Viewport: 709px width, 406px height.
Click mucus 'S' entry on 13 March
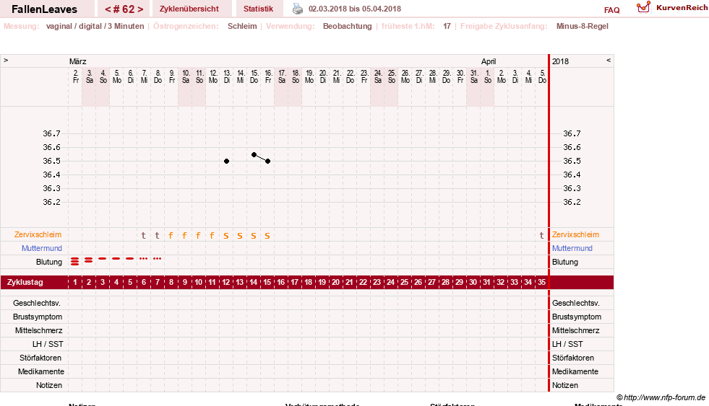[226, 236]
